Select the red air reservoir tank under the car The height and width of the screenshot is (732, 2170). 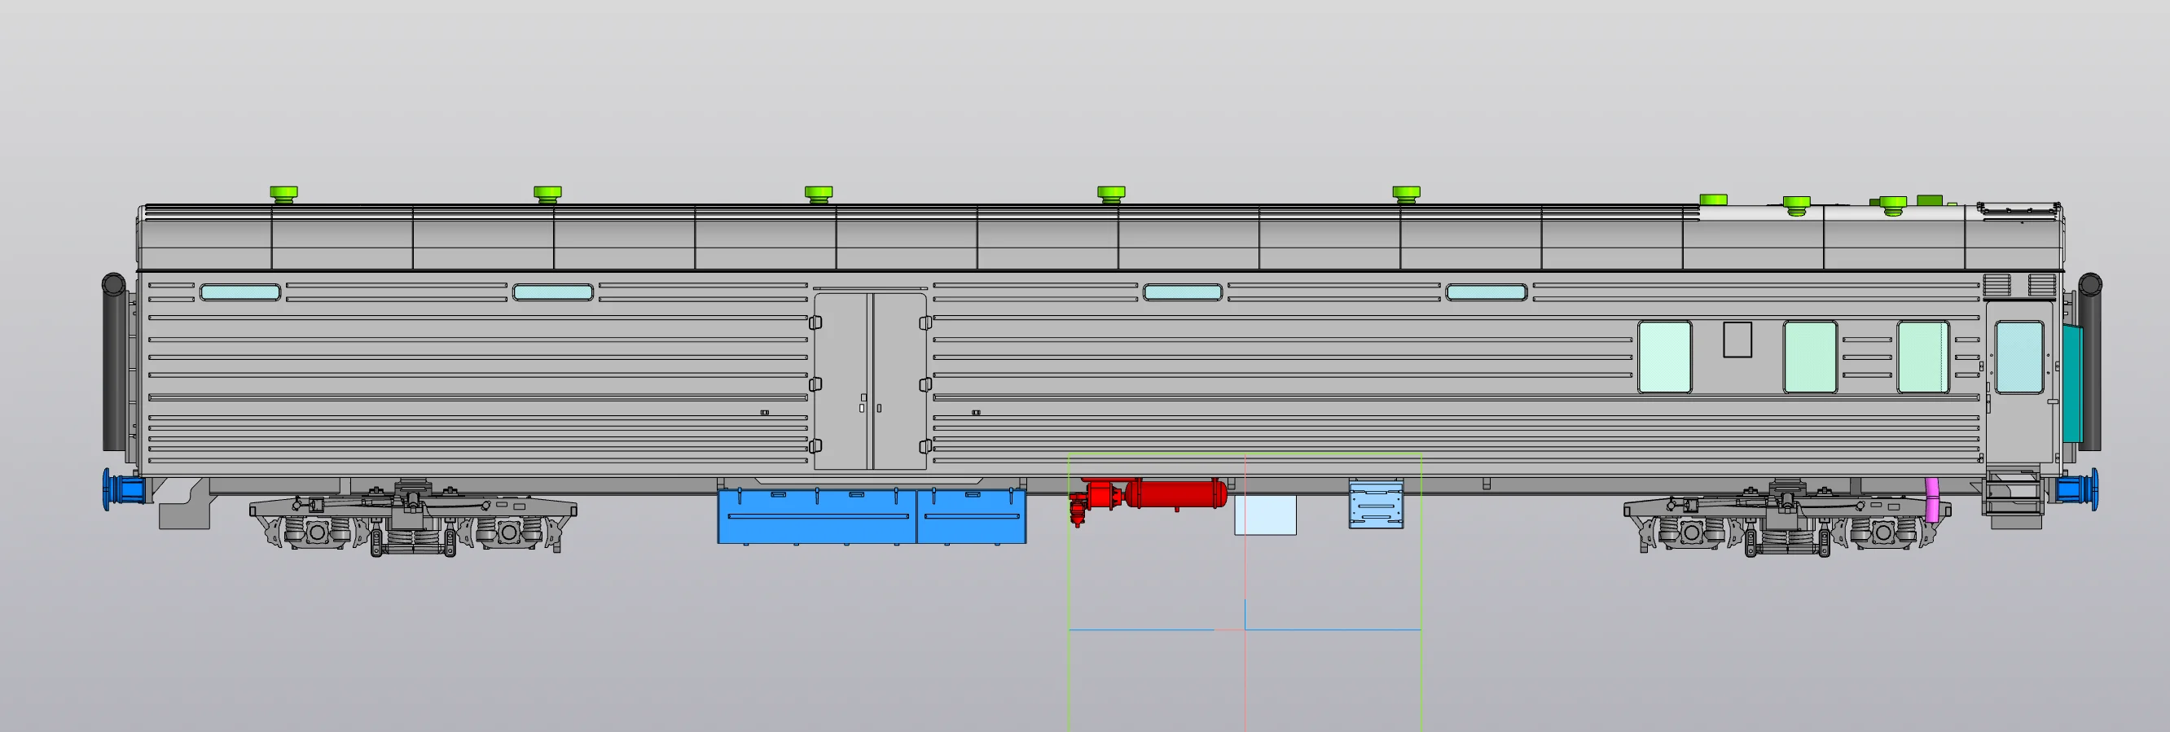tap(1175, 493)
